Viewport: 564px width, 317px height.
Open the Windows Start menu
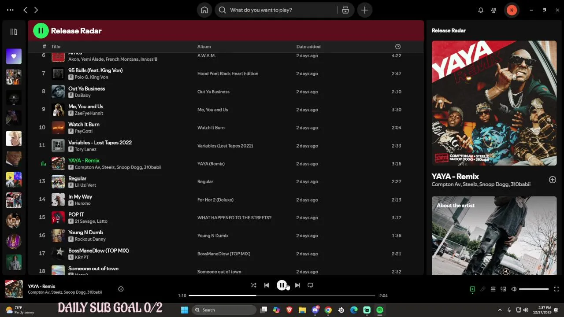pos(185,310)
